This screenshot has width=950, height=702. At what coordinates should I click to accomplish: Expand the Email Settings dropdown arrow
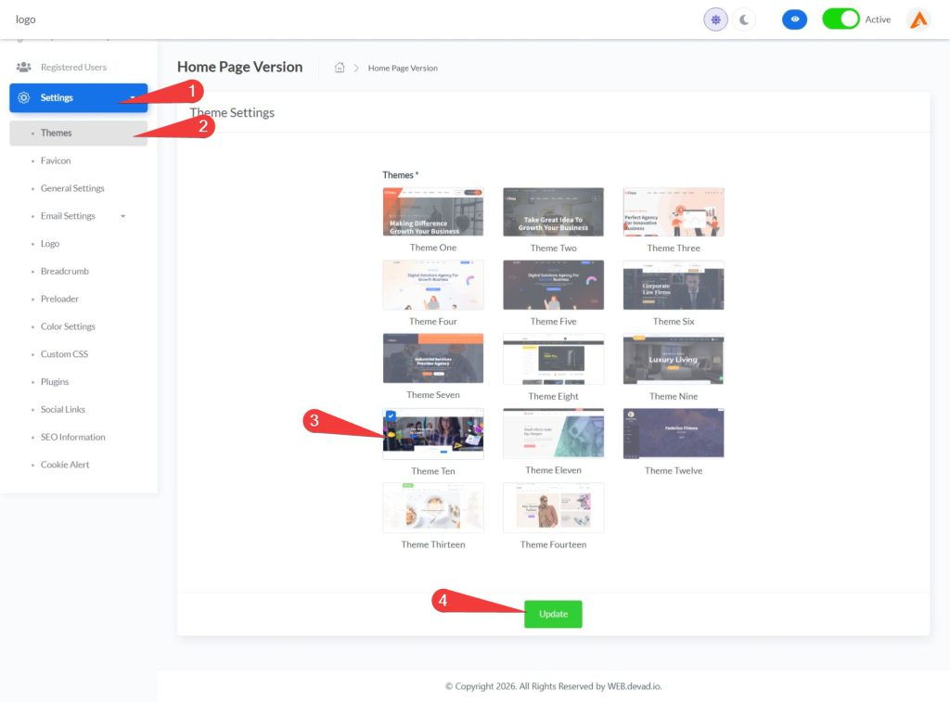click(x=123, y=217)
